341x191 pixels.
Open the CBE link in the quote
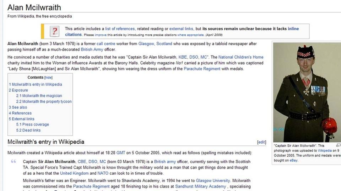82,162
